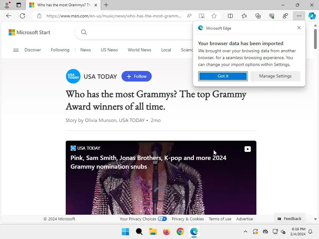Viewport: 319px width, 239px height.
Task: Go back to the previous page
Action: 8,16
